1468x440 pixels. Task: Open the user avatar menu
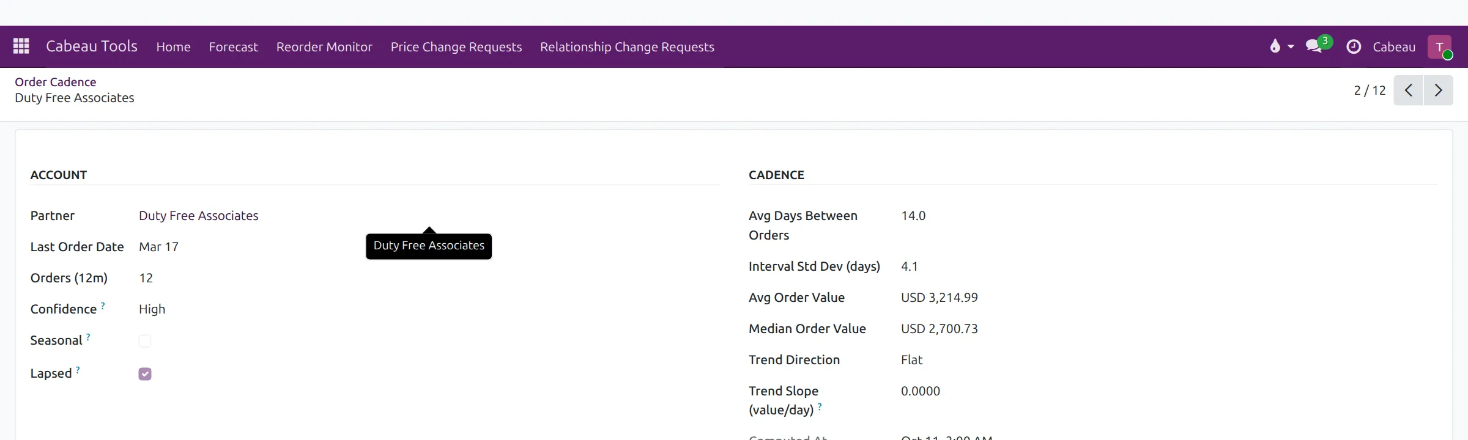[1439, 47]
